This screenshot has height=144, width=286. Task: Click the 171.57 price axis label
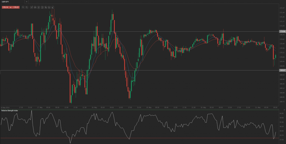tap(282, 8)
